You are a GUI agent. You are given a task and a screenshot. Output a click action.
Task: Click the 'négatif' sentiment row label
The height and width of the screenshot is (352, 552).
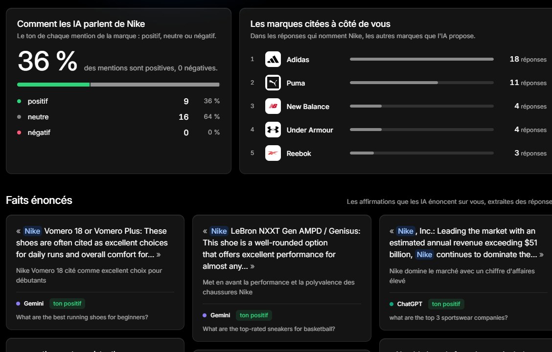point(39,132)
